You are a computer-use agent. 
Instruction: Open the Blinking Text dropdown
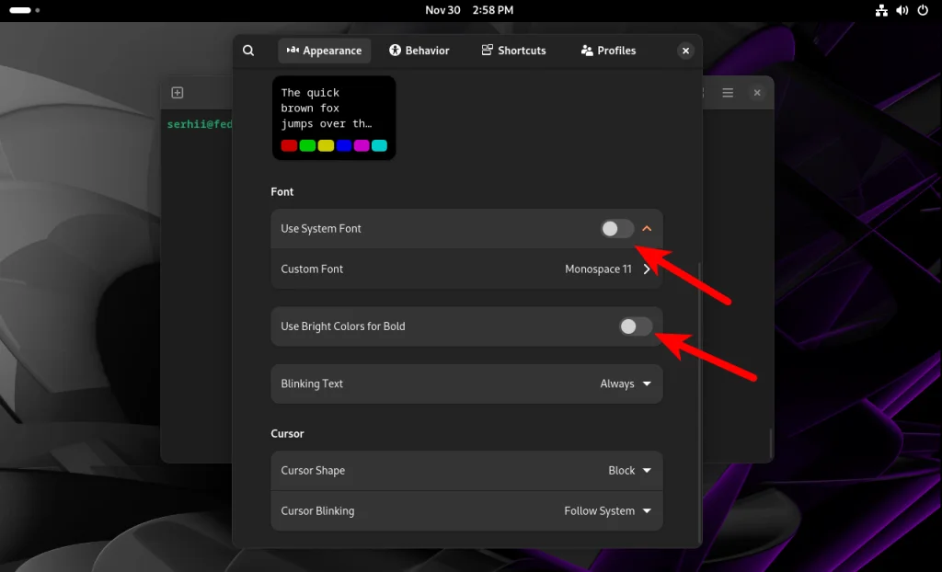(466, 383)
